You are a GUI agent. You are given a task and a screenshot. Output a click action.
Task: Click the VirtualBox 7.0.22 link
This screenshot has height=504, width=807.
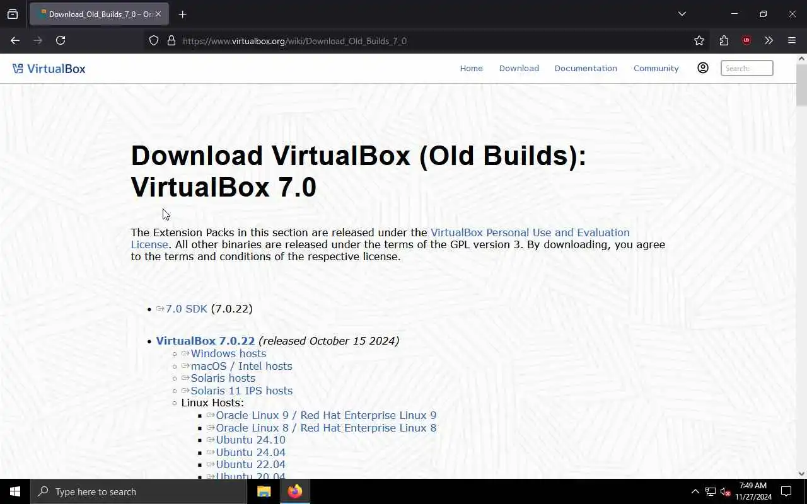pyautogui.click(x=206, y=341)
